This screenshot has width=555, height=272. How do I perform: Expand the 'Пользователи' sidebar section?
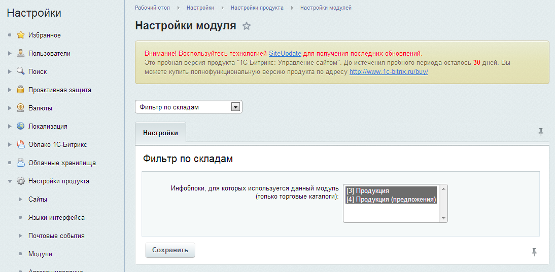pos(10,54)
